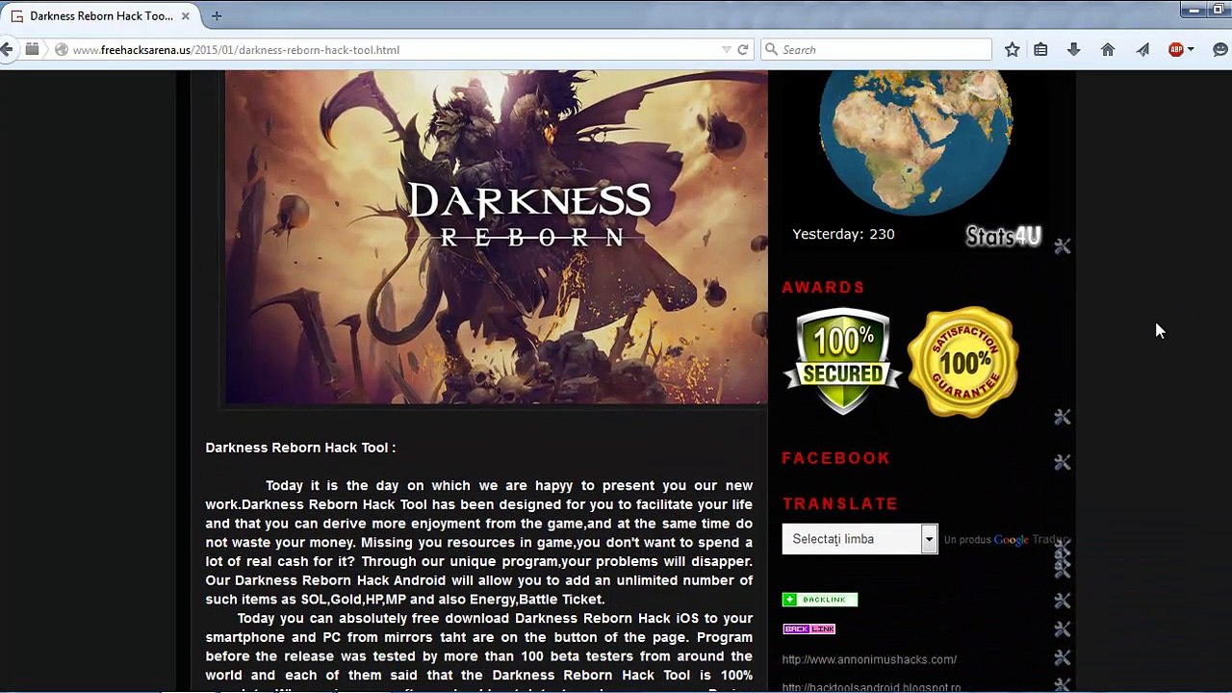Click the 100% Satisfaction Guarantee seal
The width and height of the screenshot is (1232, 693).
(962, 362)
